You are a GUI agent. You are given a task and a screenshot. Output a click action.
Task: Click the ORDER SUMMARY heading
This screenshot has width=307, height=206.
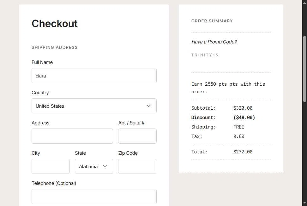click(x=212, y=21)
